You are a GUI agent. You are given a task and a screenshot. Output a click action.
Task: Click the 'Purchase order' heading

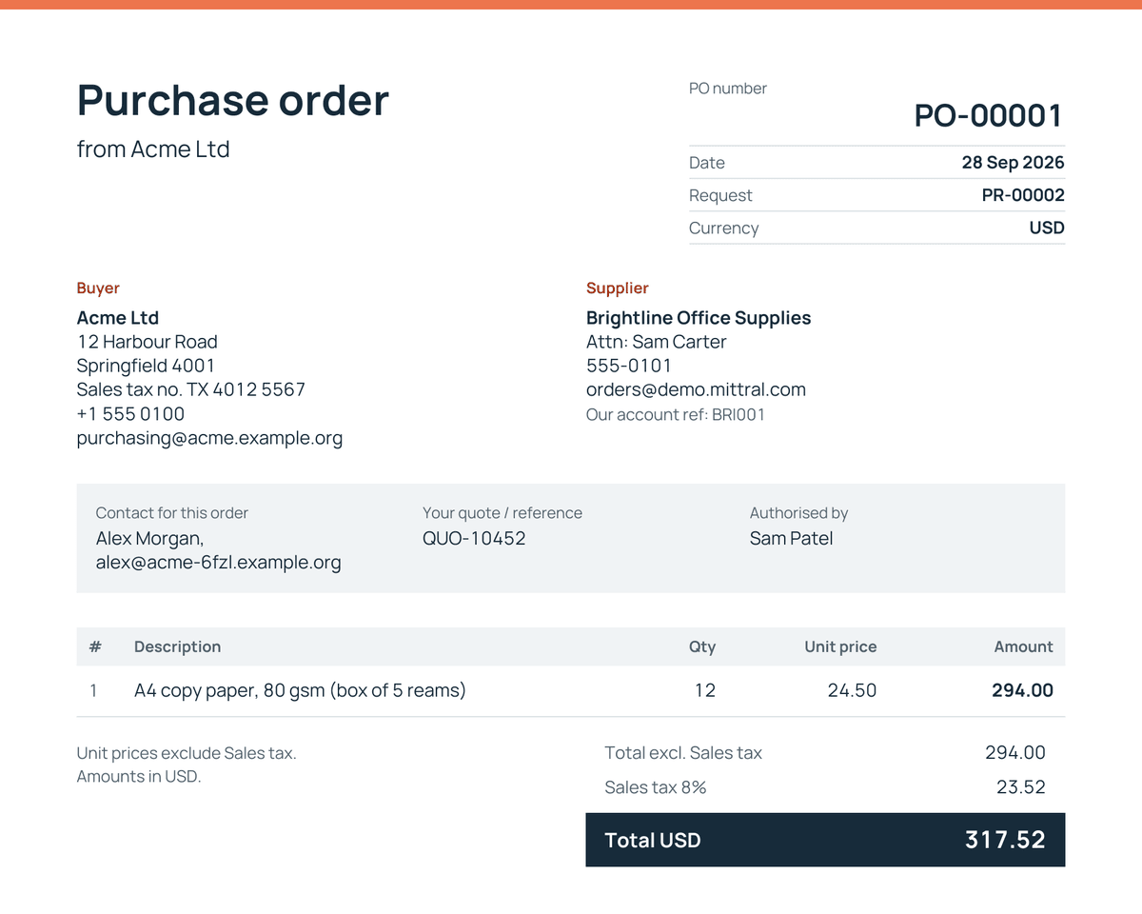(233, 100)
